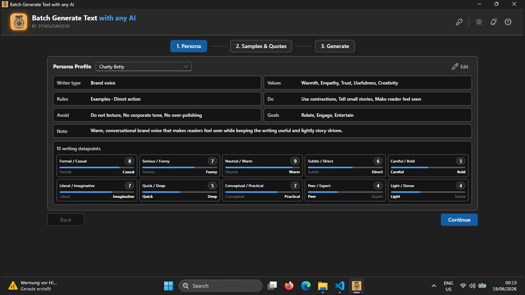Click the Neutral / Warm slider bar
This screenshot has height=295, width=525.
click(x=262, y=167)
